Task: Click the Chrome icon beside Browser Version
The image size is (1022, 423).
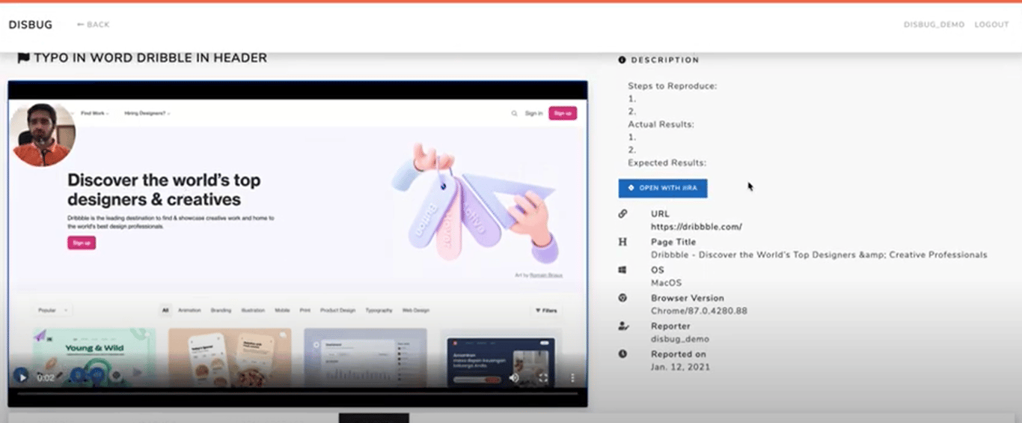Action: click(622, 298)
